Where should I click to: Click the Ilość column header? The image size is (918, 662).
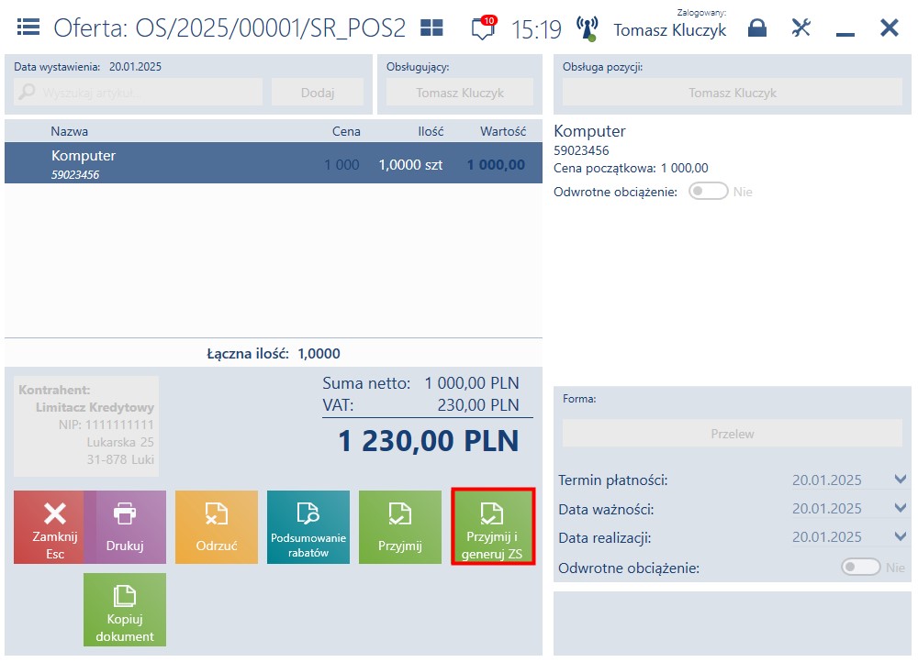[x=431, y=131]
